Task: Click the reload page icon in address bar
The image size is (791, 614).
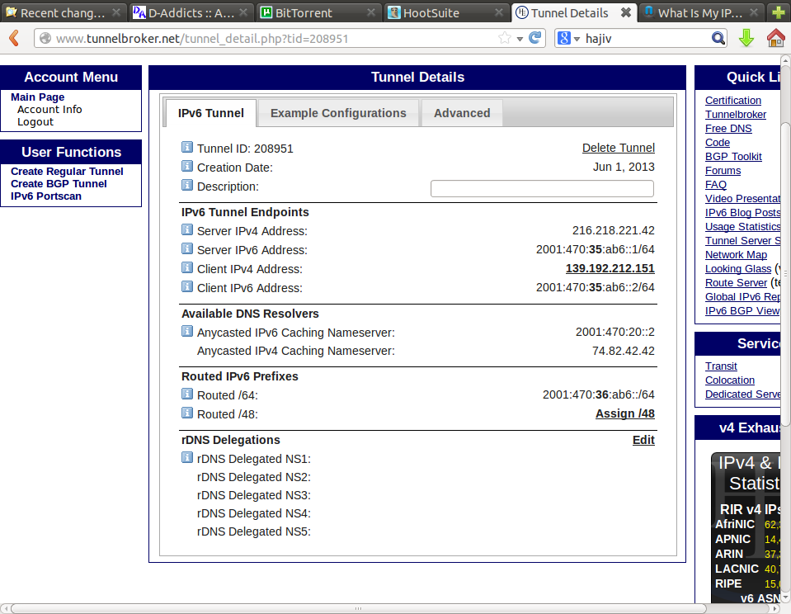Action: click(535, 38)
